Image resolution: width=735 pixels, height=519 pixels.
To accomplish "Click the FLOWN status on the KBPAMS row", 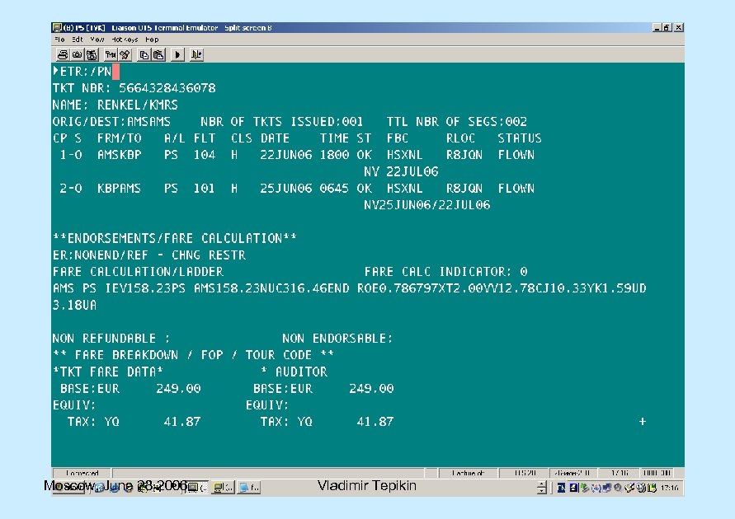I will (516, 188).
